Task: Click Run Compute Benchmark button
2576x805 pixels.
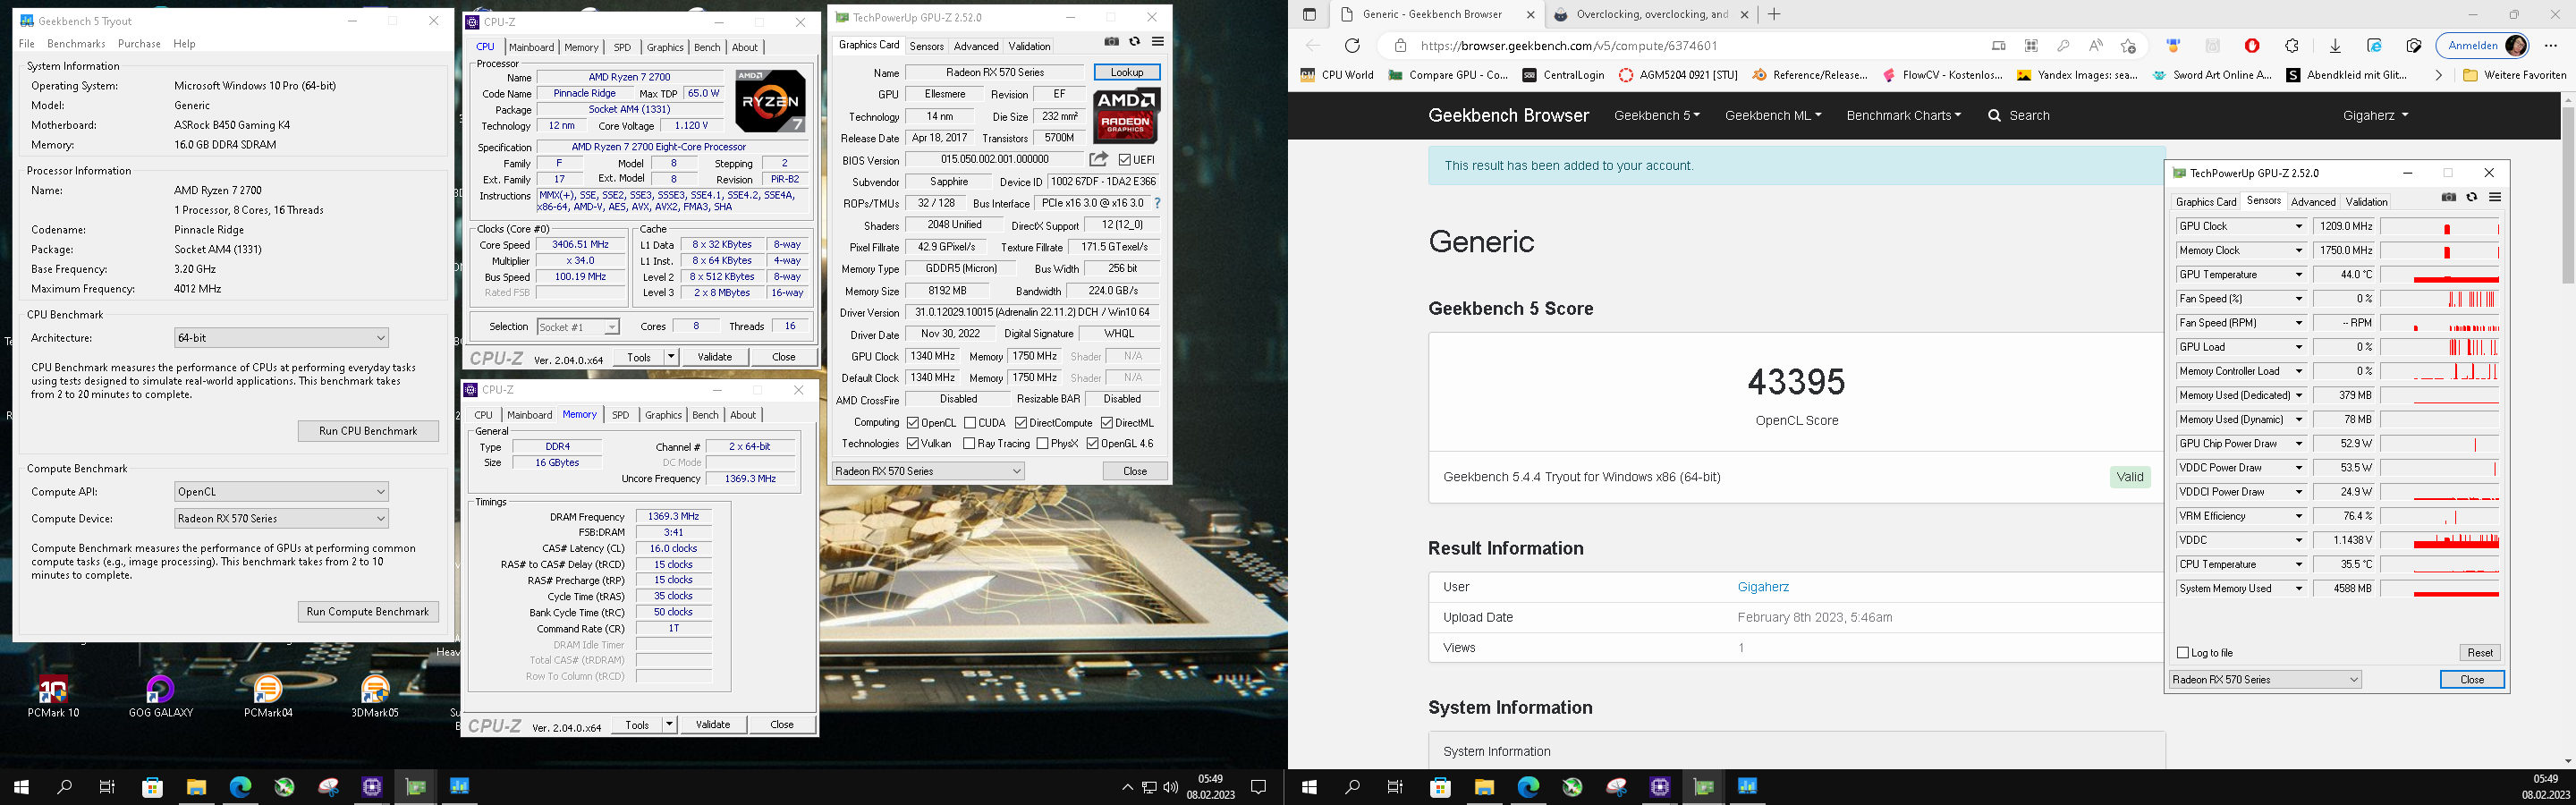Action: click(x=368, y=612)
